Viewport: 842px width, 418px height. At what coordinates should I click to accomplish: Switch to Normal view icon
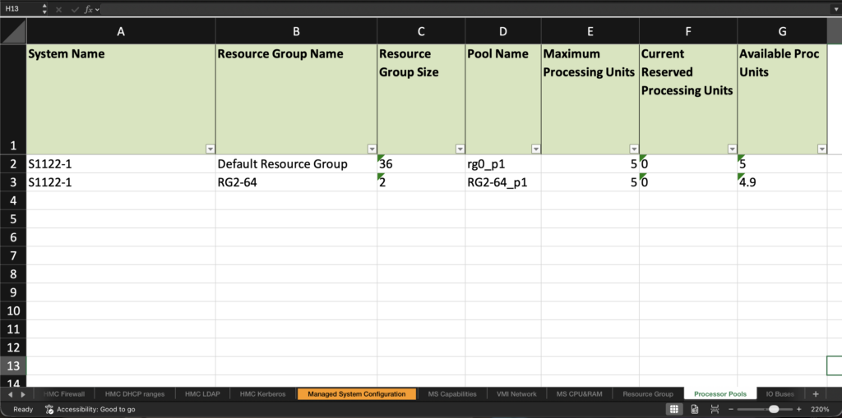(x=673, y=409)
